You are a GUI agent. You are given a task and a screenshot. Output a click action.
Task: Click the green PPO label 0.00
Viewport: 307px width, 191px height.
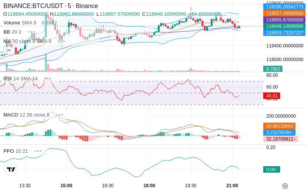tap(272, 169)
